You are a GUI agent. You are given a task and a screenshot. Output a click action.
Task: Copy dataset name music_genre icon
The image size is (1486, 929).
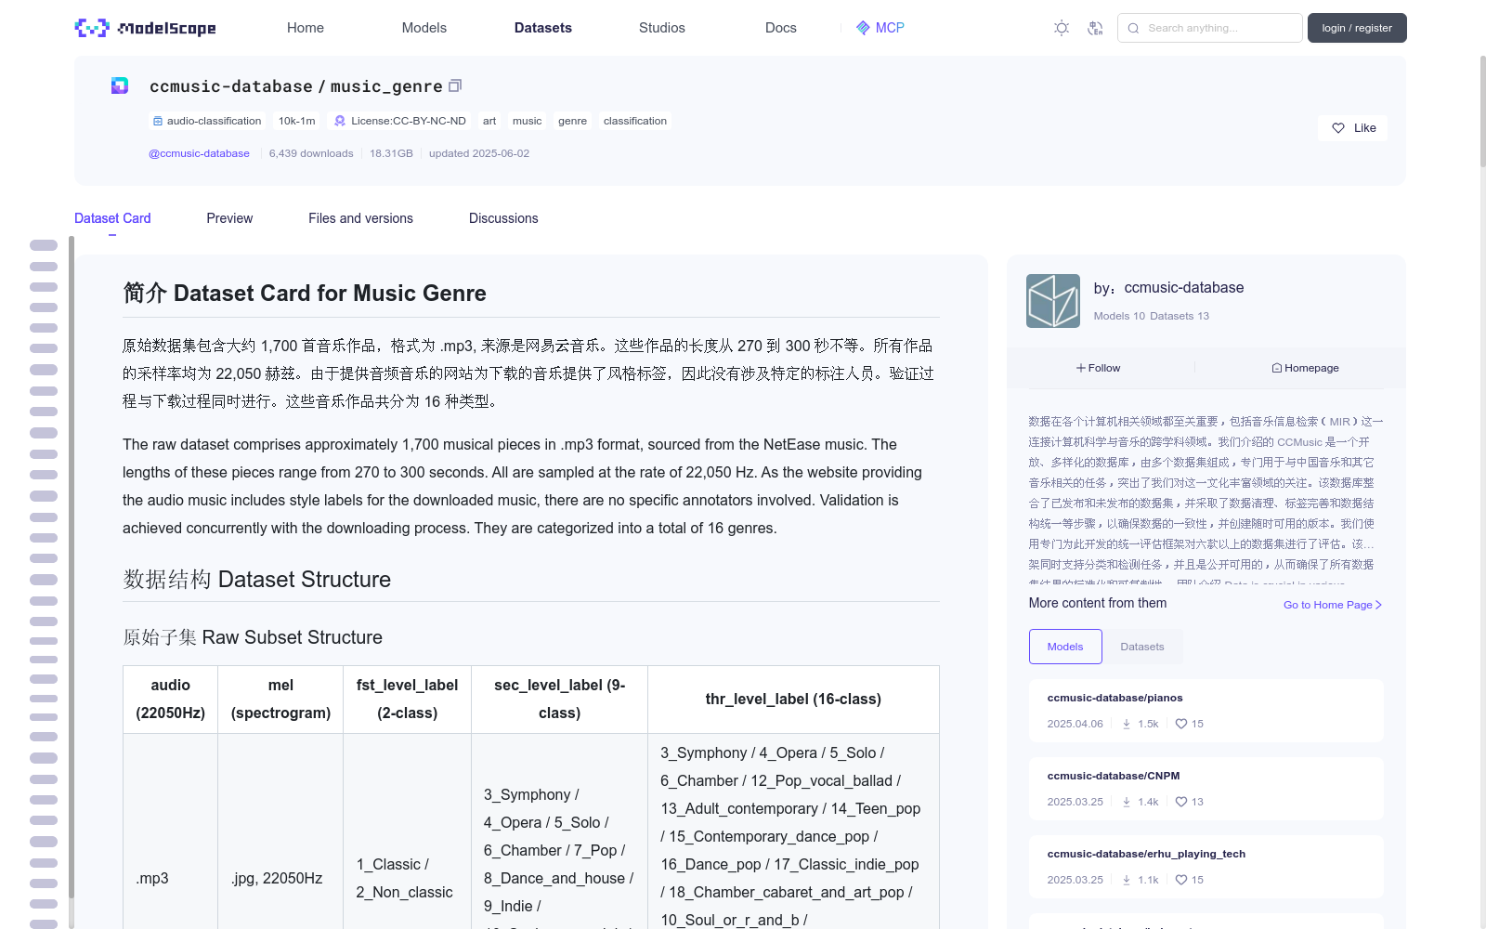(x=455, y=85)
